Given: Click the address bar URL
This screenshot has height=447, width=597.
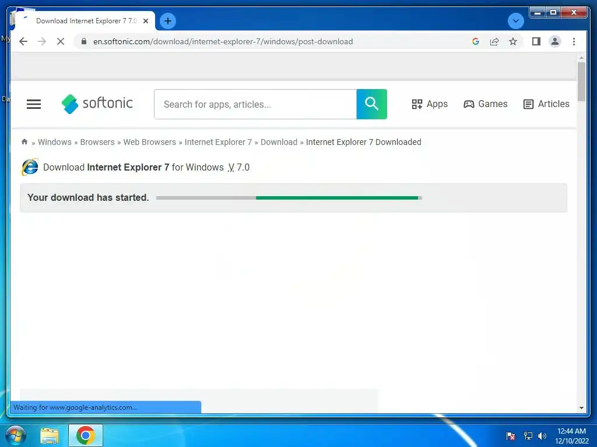Looking at the screenshot, I should pyautogui.click(x=223, y=41).
